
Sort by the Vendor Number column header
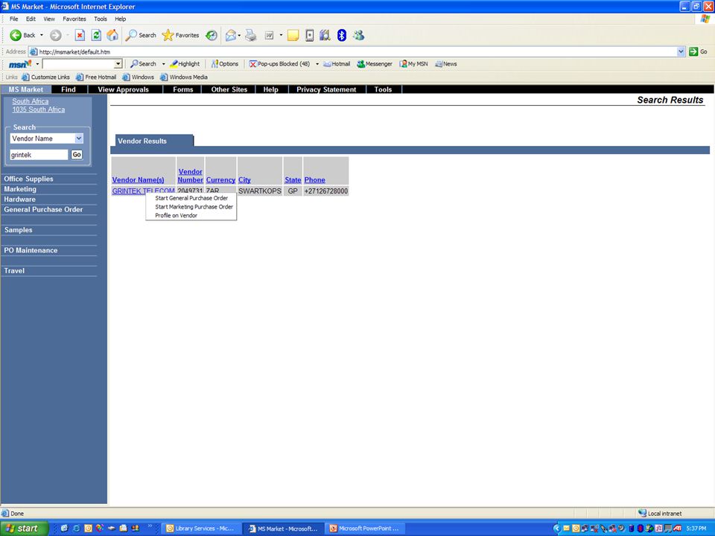(190, 176)
